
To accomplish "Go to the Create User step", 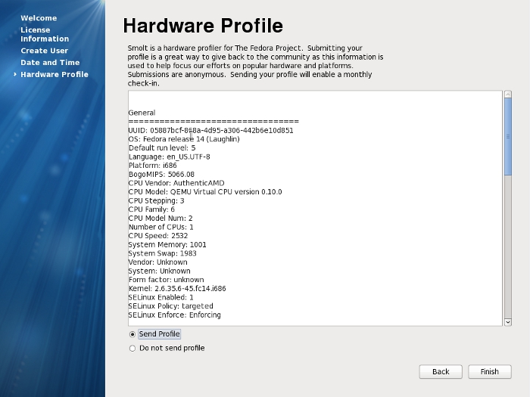I will click(x=44, y=51).
